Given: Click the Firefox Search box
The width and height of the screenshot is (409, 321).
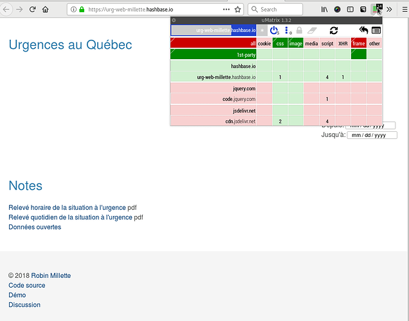Looking at the screenshot, I should pos(275,10).
